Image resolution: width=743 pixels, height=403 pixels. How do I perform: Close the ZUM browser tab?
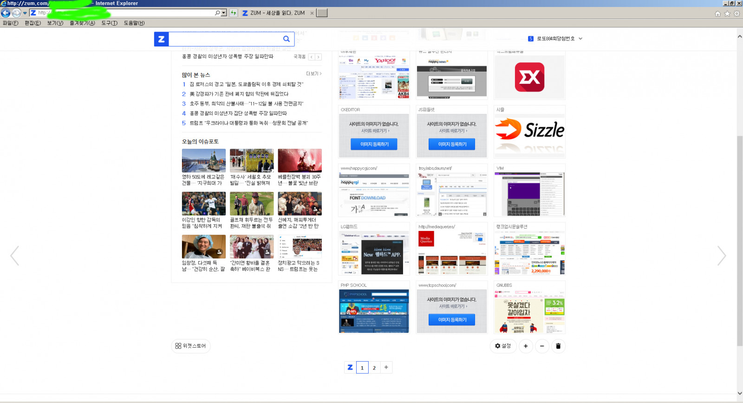[312, 13]
